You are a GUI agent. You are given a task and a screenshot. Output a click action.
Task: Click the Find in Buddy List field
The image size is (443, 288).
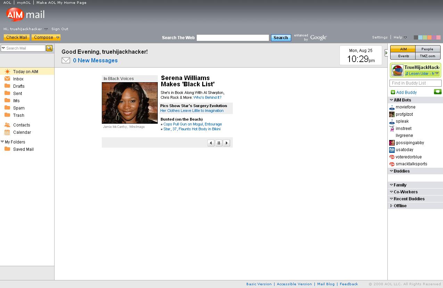coord(416,83)
